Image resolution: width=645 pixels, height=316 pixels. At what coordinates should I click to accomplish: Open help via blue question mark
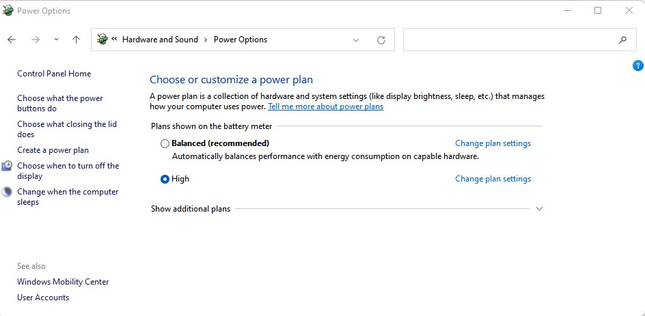click(x=638, y=66)
